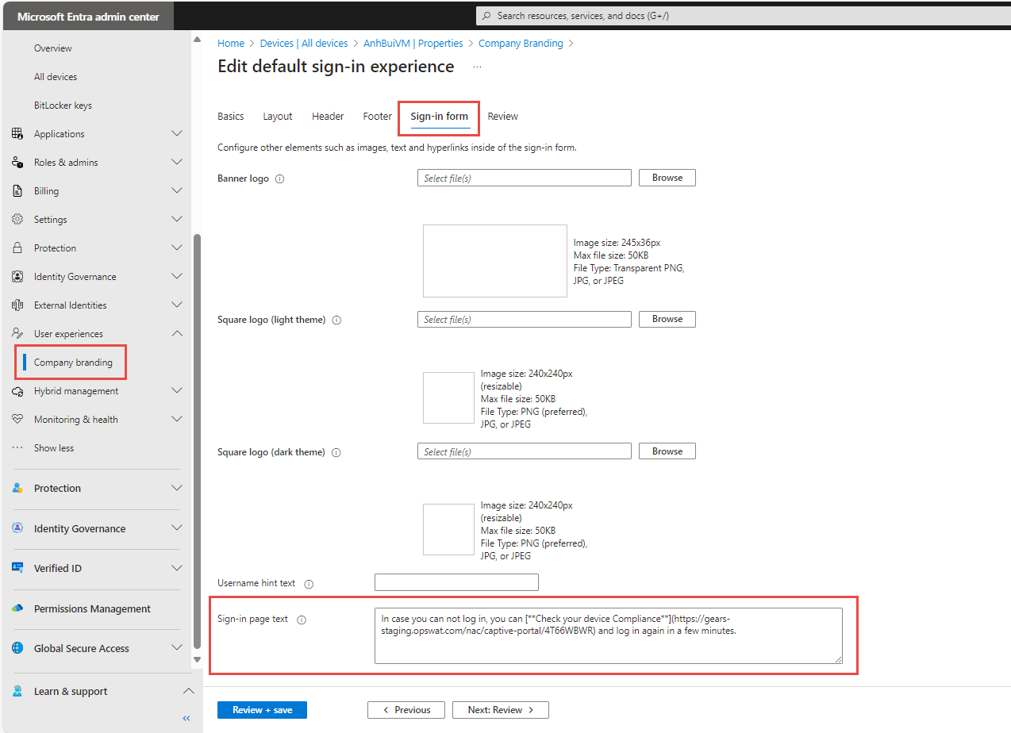Expand the Verified ID chevron
Viewport: 1011px width, 733px height.
click(x=177, y=568)
